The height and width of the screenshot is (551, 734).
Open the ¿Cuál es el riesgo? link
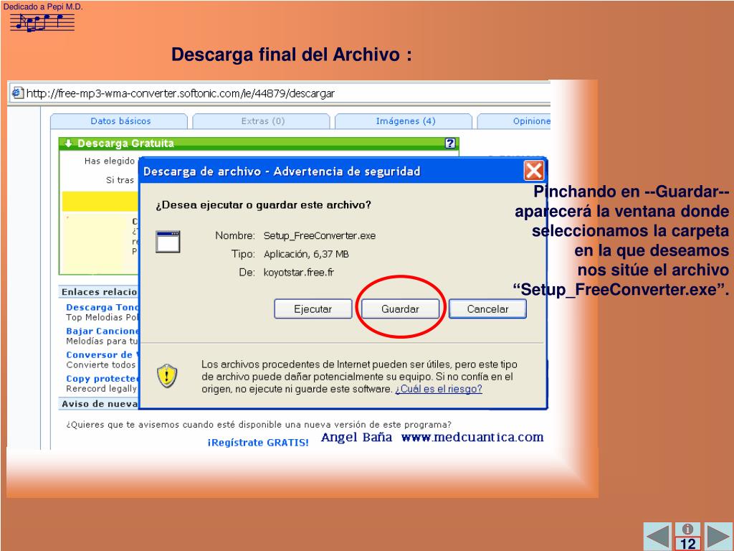[x=439, y=389]
